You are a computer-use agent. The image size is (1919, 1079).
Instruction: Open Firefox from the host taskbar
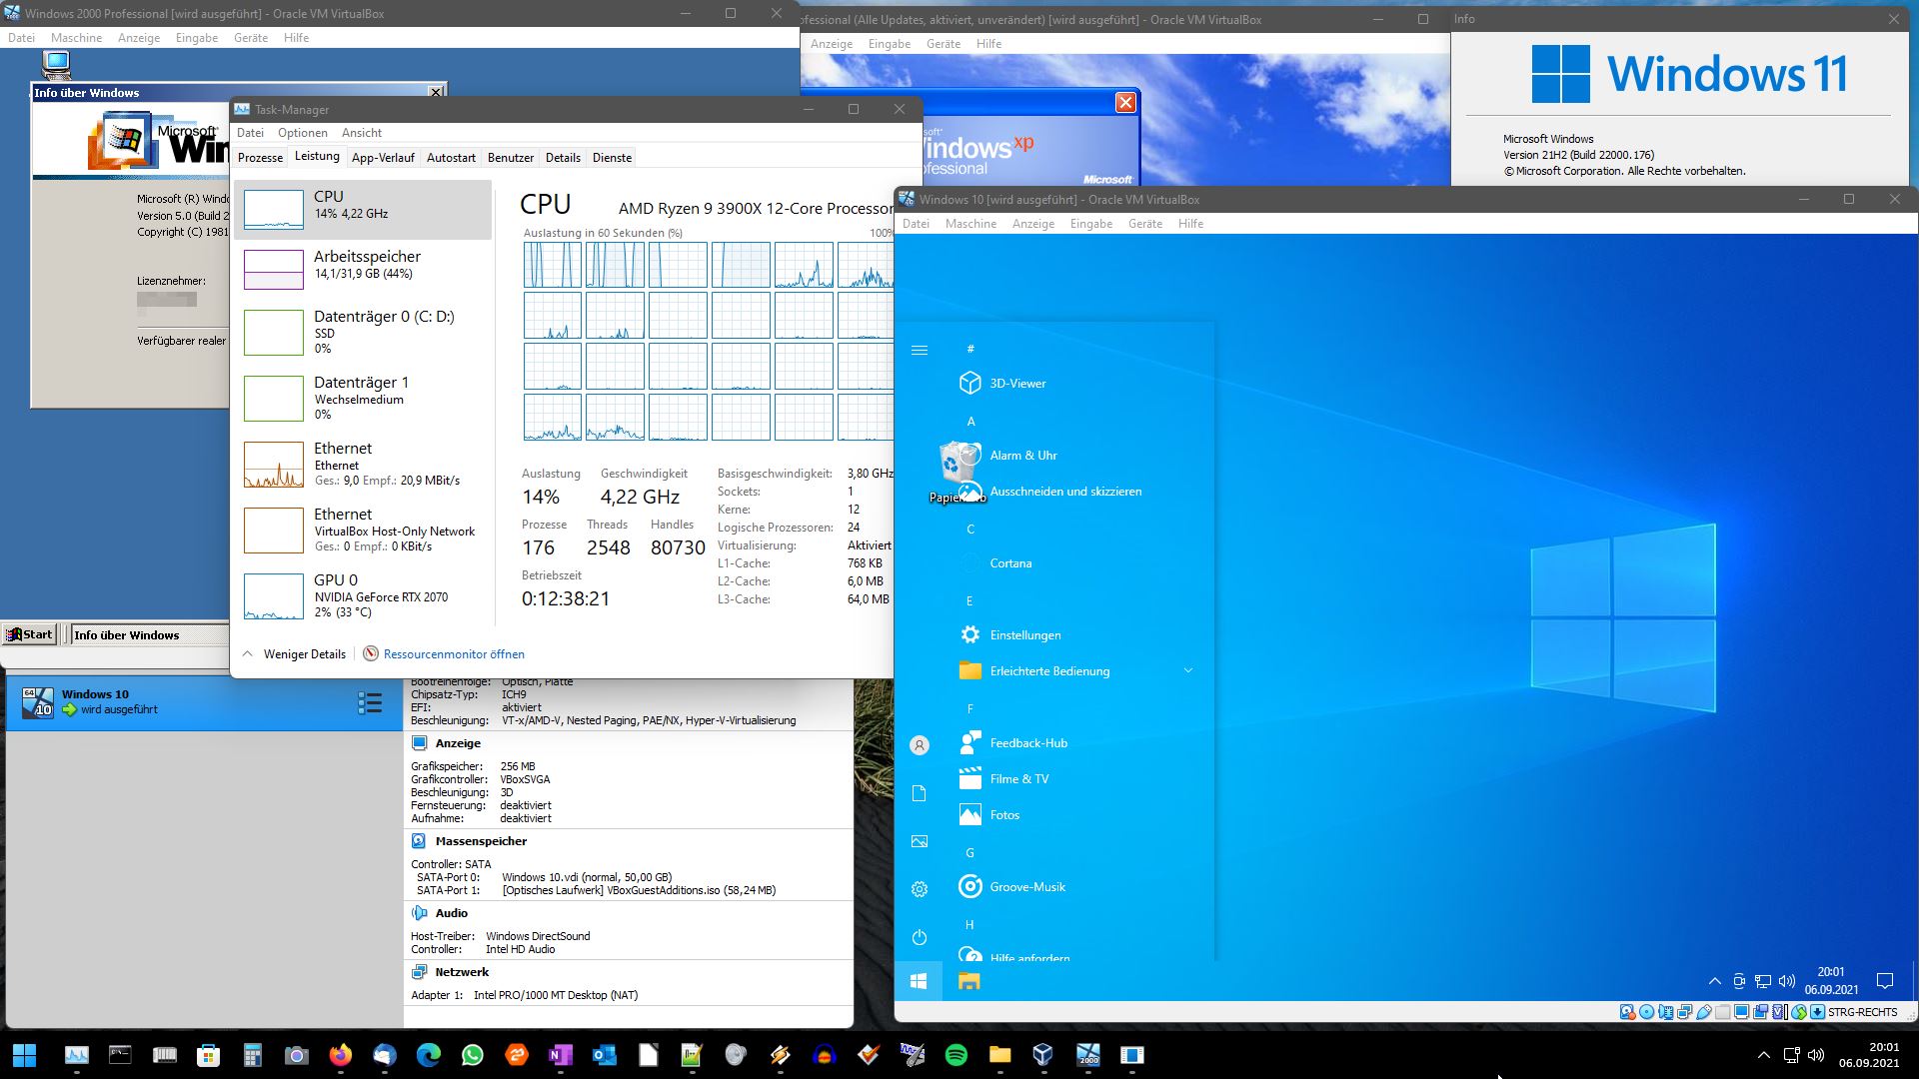coord(341,1055)
